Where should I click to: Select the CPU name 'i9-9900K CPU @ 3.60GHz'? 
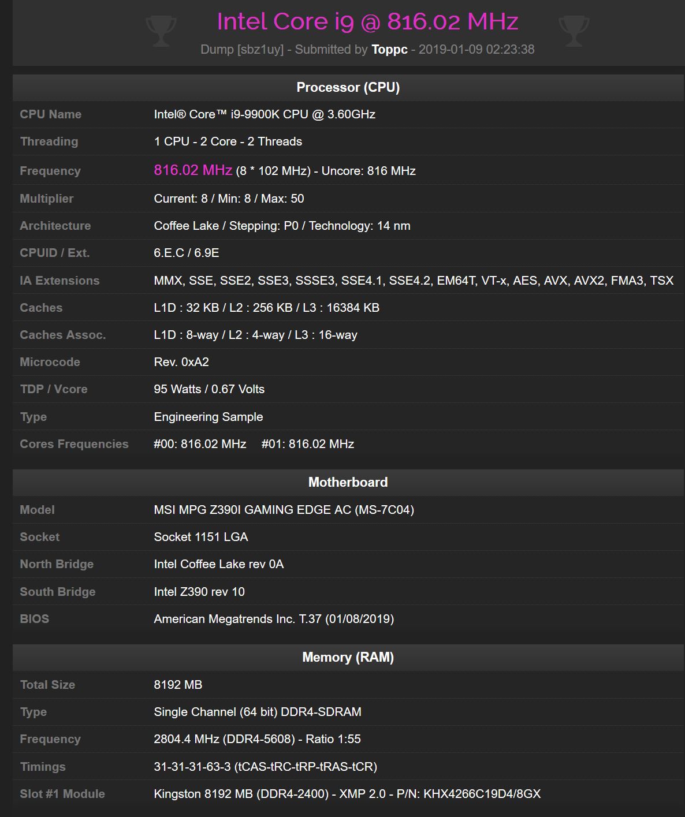303,114
